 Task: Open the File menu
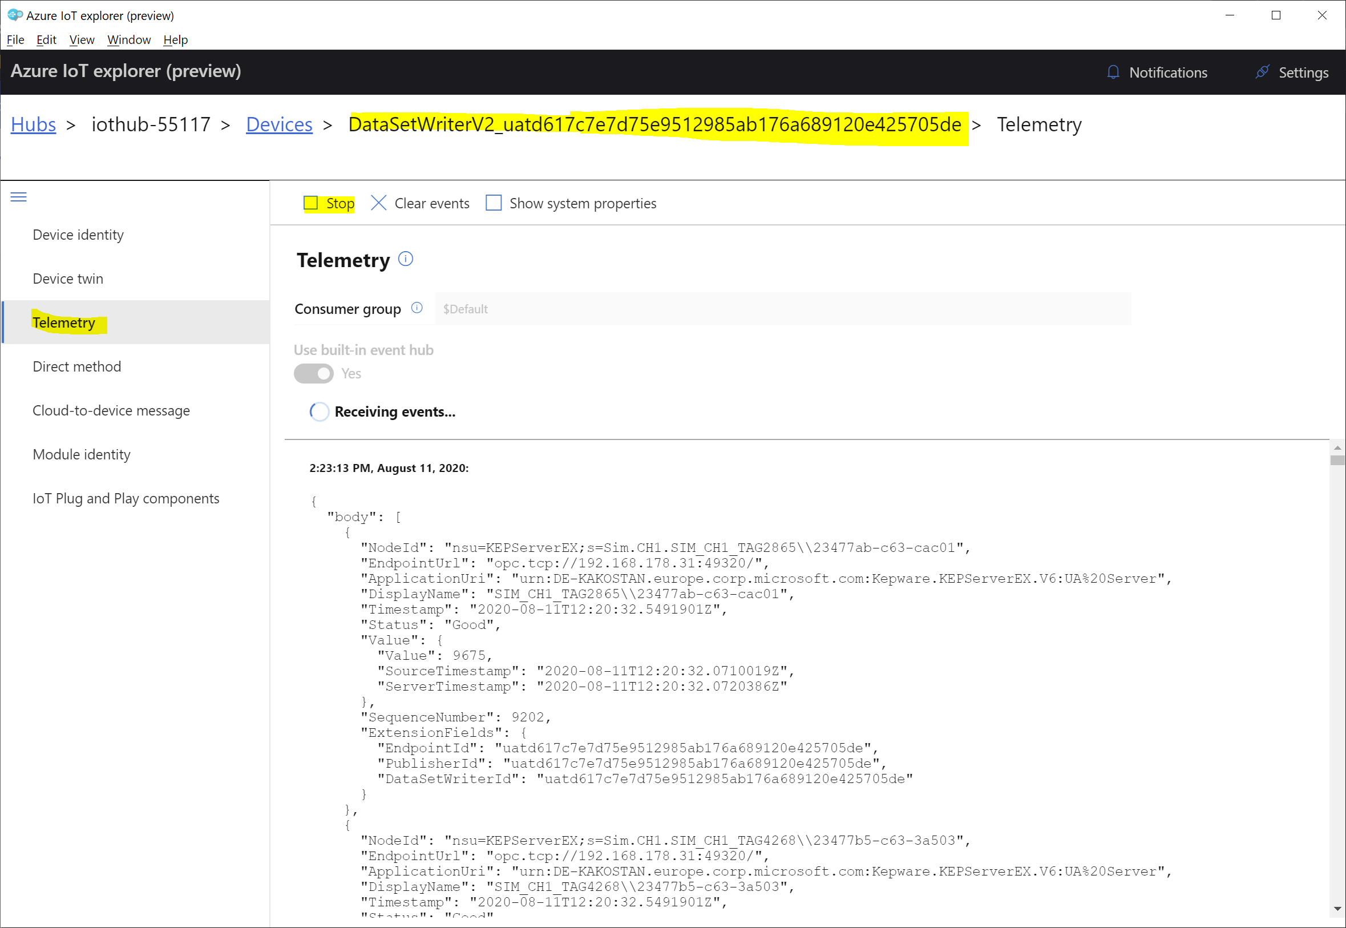click(x=16, y=39)
